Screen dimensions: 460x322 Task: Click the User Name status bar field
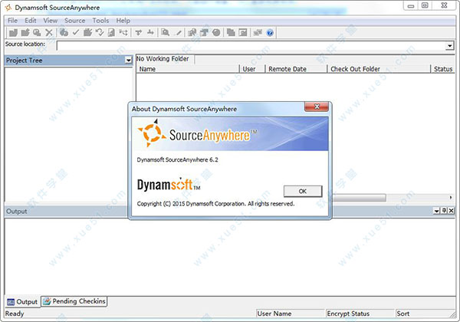[291, 314]
